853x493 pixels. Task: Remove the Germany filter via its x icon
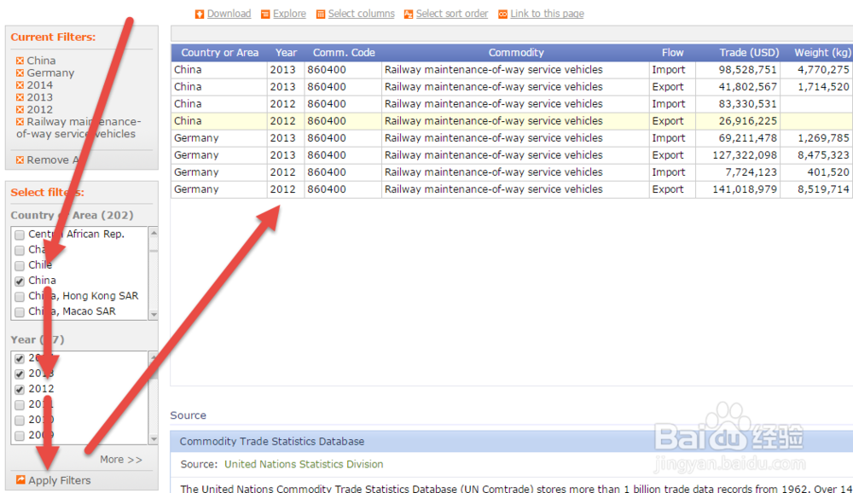coord(20,72)
